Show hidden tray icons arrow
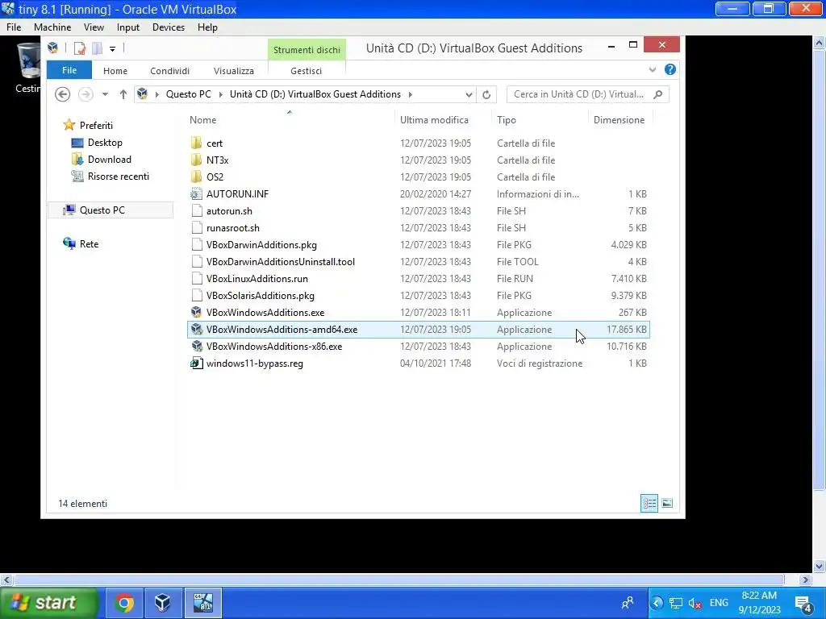This screenshot has height=619, width=826. [x=657, y=603]
